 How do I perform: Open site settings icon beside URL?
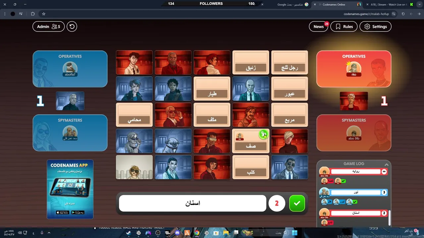point(394,14)
